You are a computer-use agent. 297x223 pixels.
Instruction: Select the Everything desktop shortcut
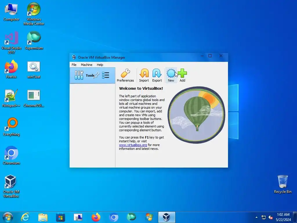[x=11, y=127]
